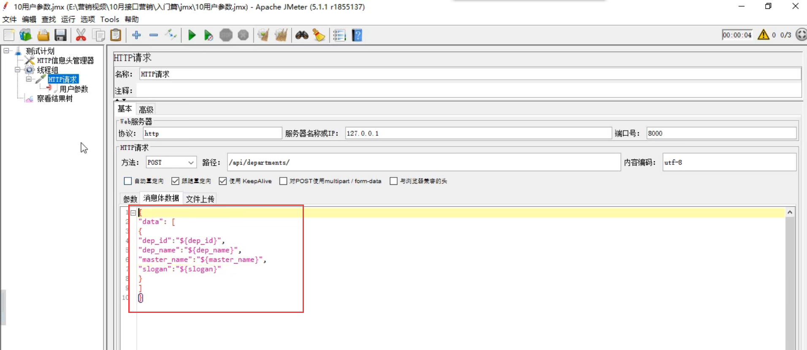Screen dimensions: 807x350
Task: Click the Cut scissors icon
Action: pos(81,35)
